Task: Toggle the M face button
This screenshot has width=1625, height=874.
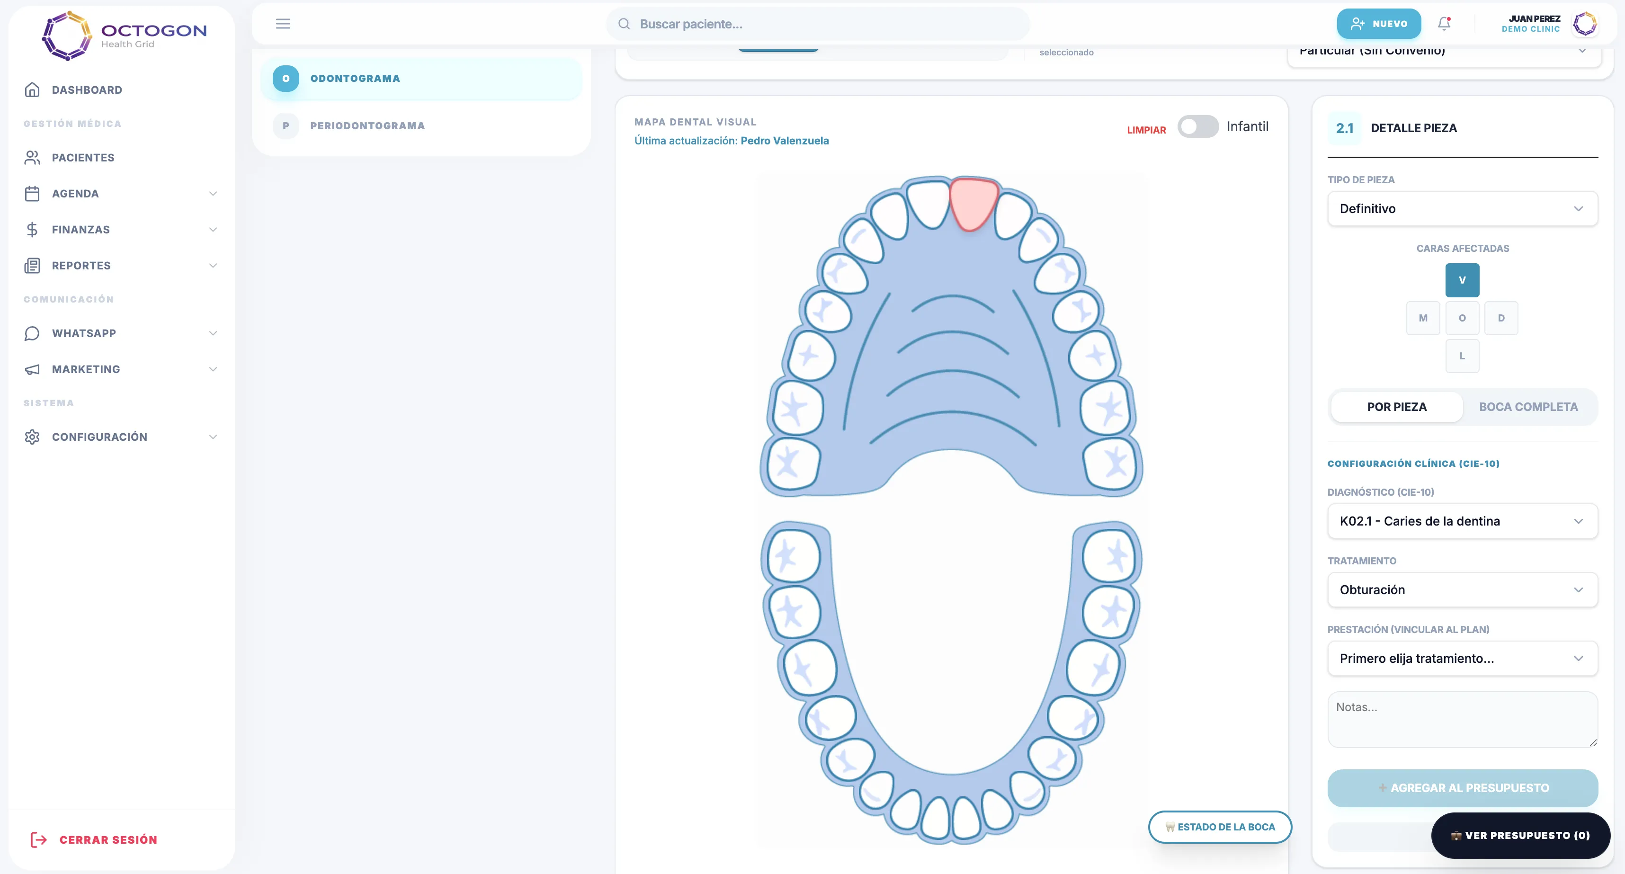Action: tap(1423, 318)
